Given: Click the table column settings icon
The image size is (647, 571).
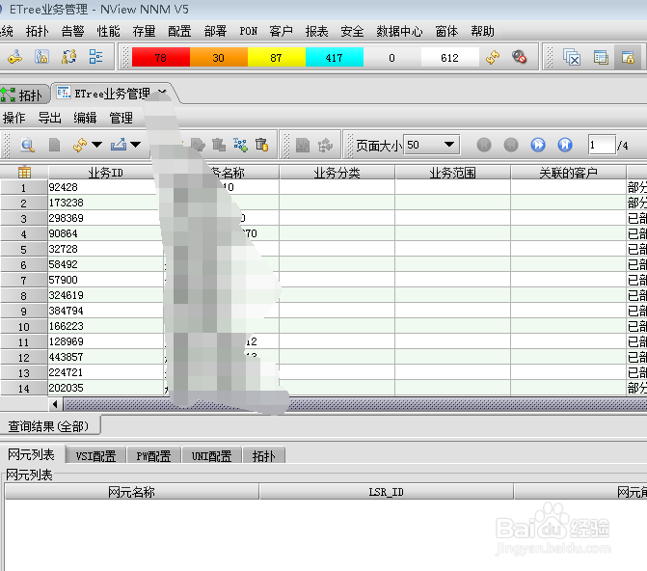Looking at the screenshot, I should click(24, 172).
